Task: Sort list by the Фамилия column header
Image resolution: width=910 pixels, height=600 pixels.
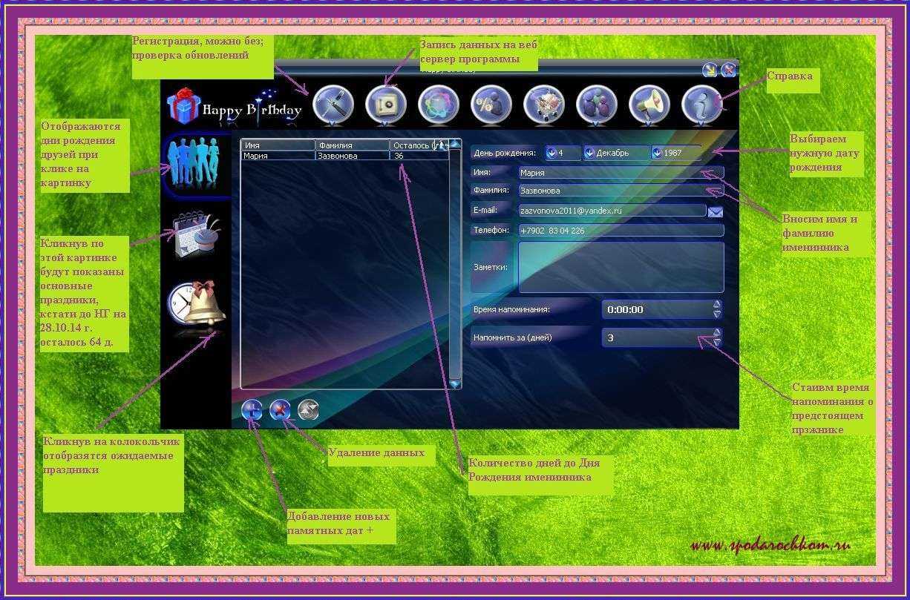Action: point(352,145)
